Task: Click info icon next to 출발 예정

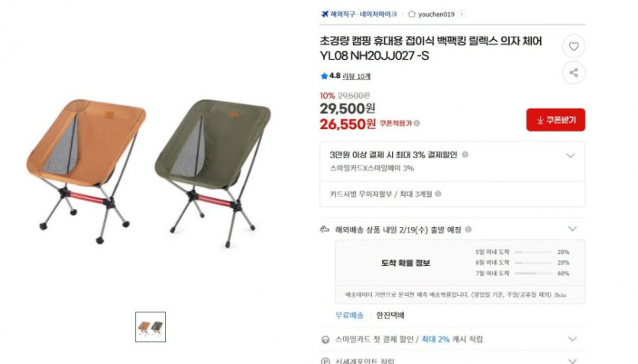Action: [468, 229]
